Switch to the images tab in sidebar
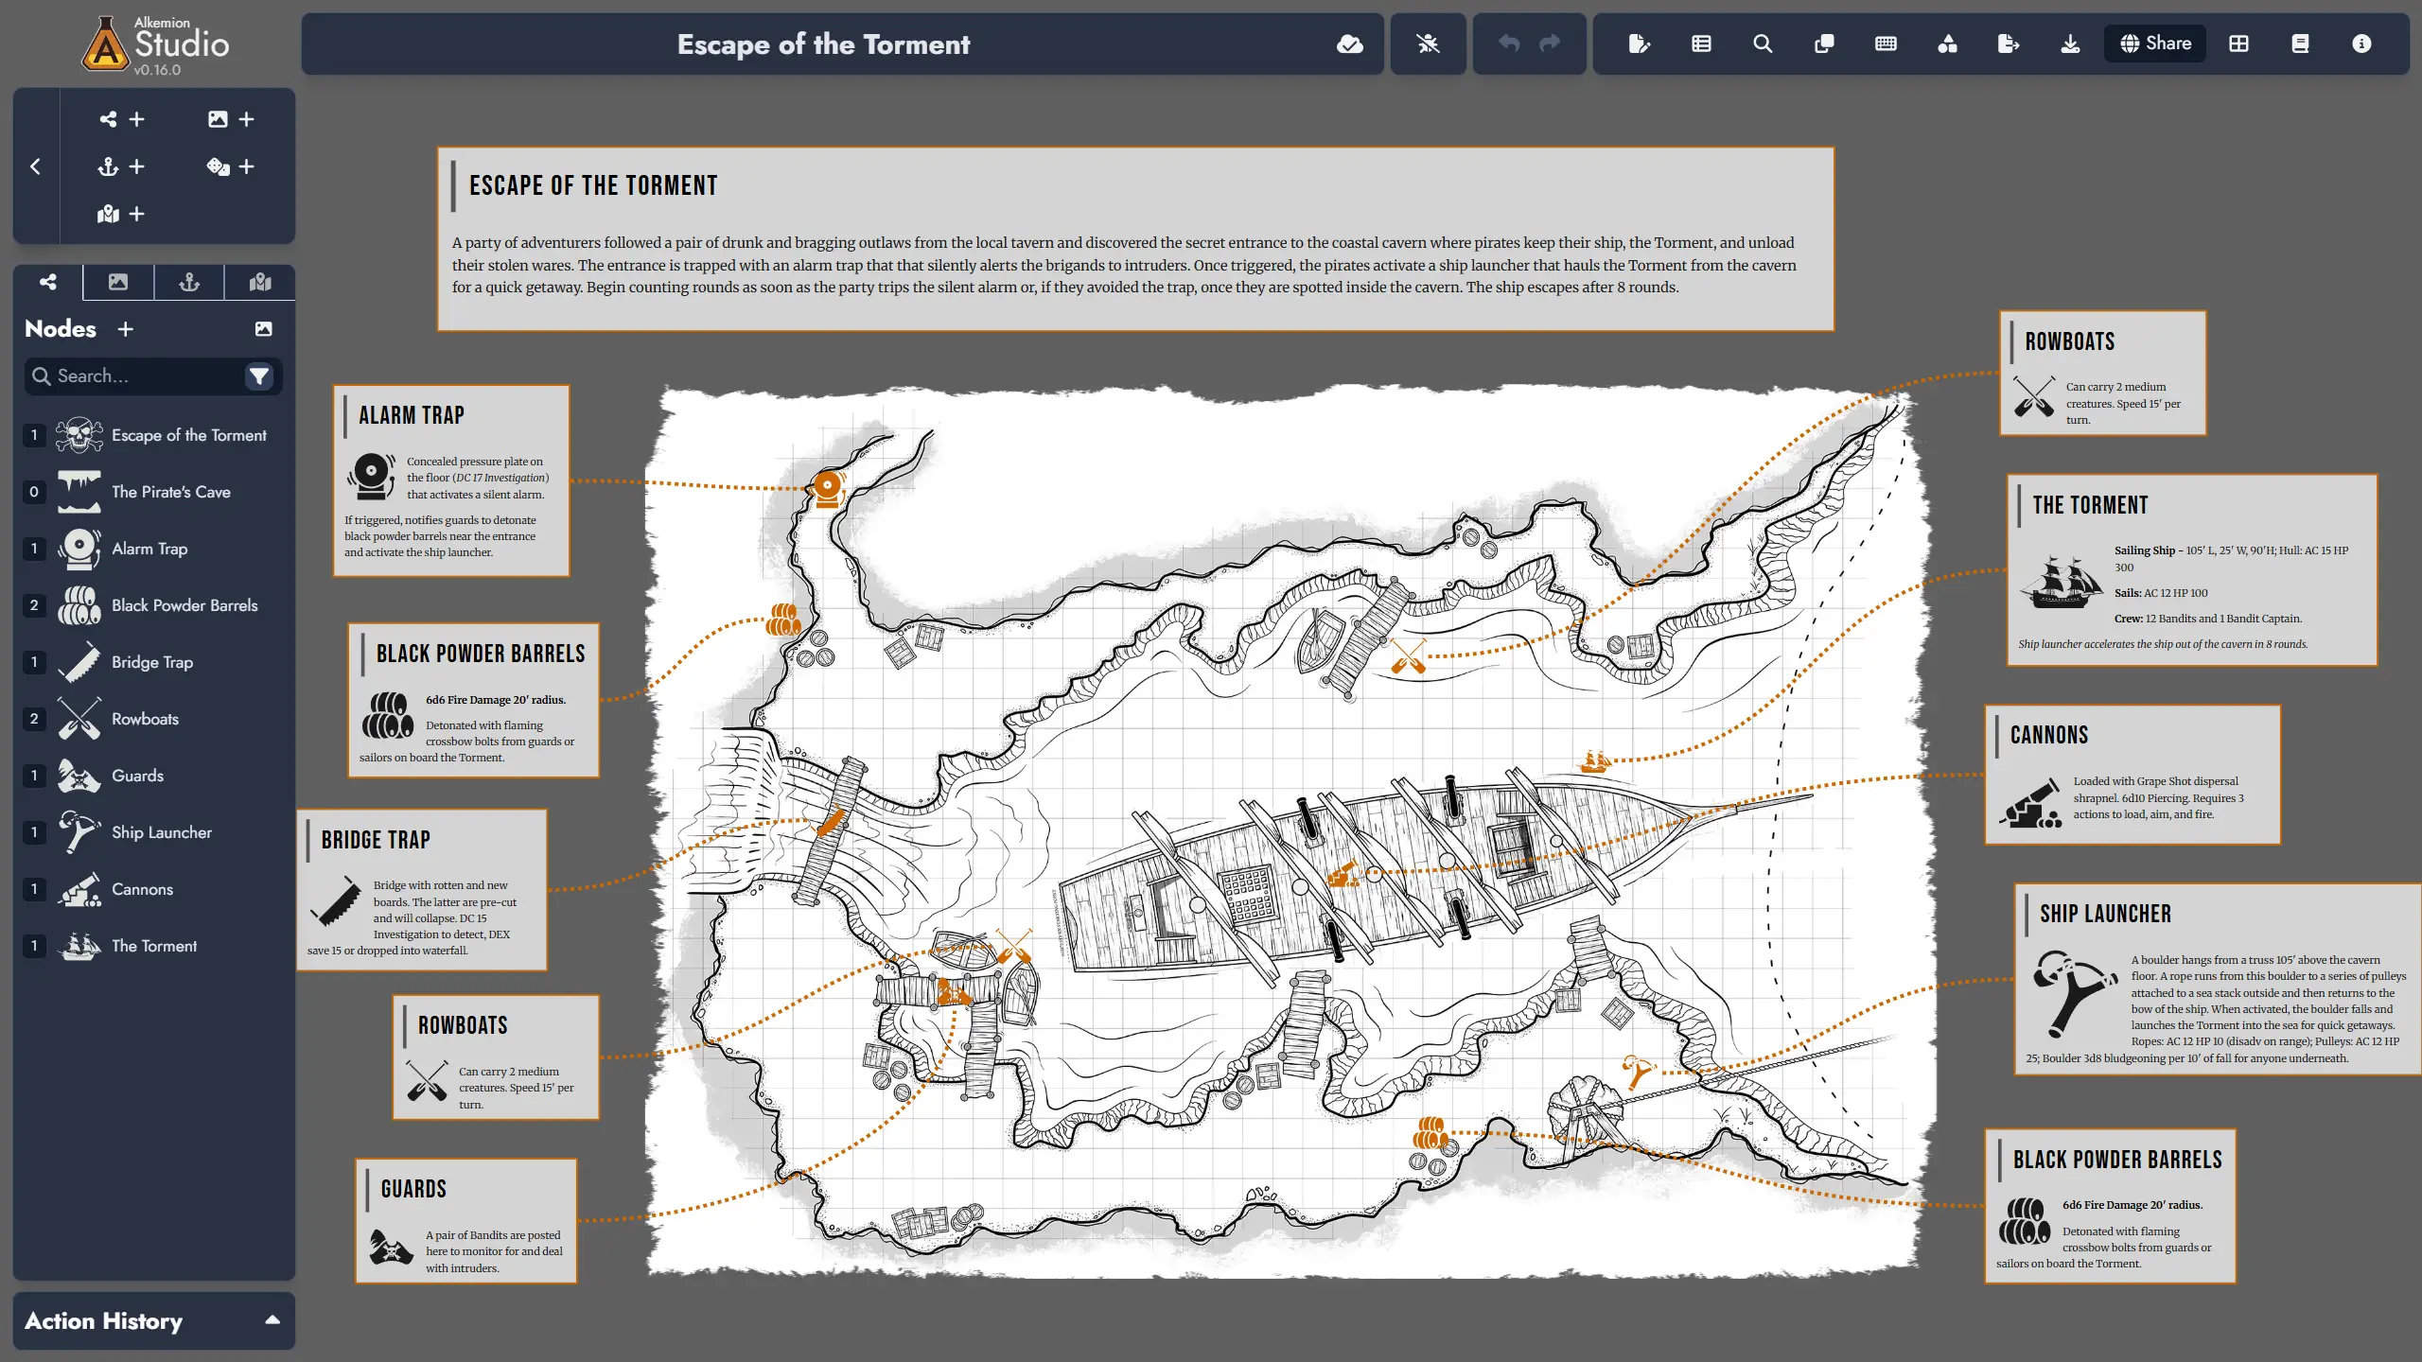The image size is (2422, 1362). (x=118, y=282)
